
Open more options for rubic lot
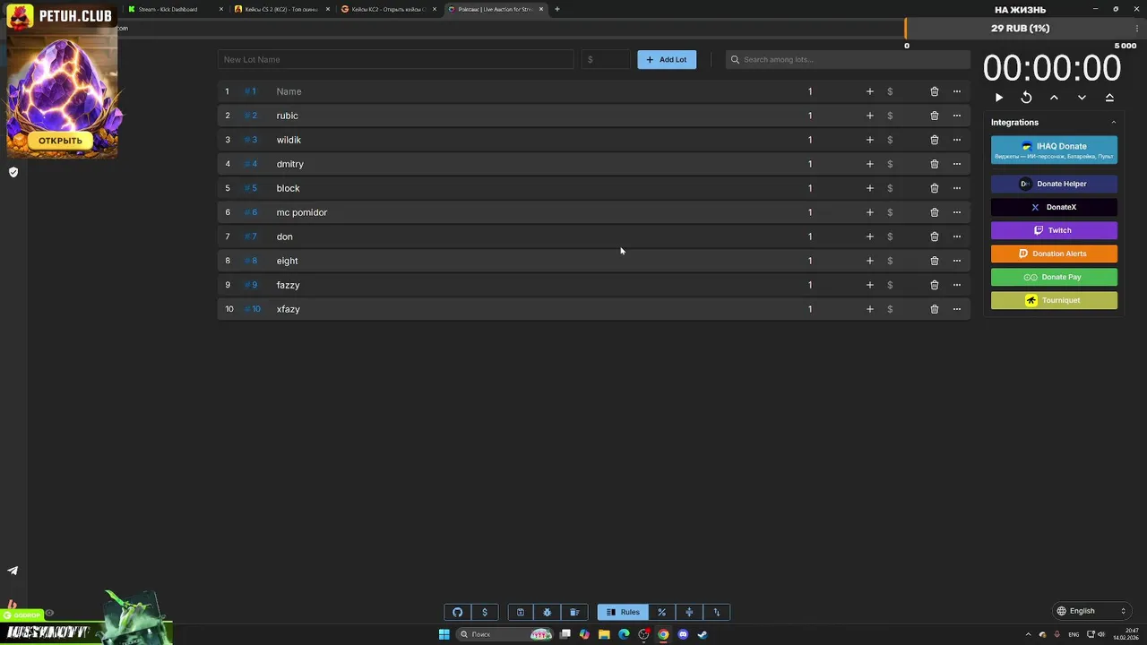956,116
